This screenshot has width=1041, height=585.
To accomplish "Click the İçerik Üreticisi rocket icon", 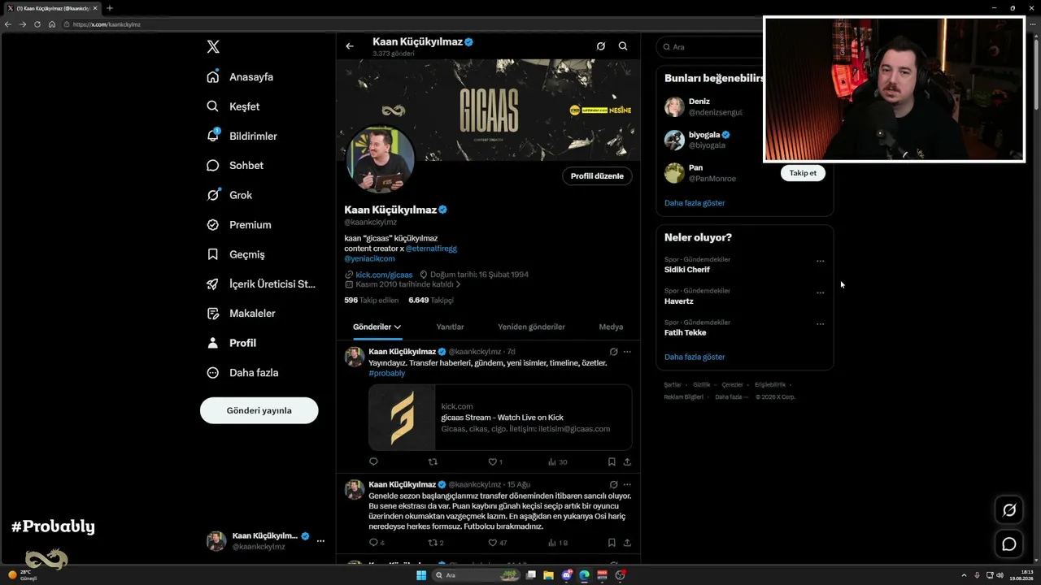I will pos(213,284).
